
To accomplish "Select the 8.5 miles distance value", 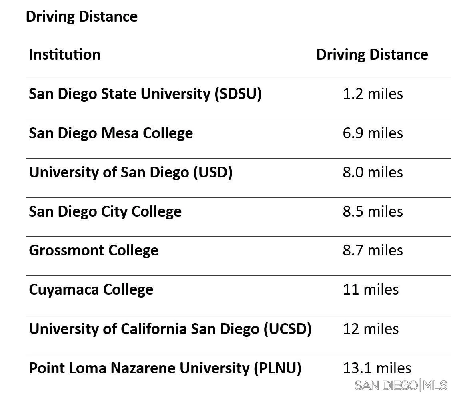I will pyautogui.click(x=373, y=211).
